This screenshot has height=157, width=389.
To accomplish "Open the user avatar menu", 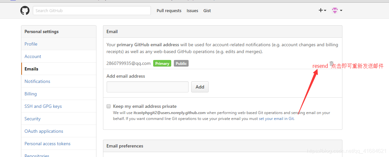I will pos(337,10).
